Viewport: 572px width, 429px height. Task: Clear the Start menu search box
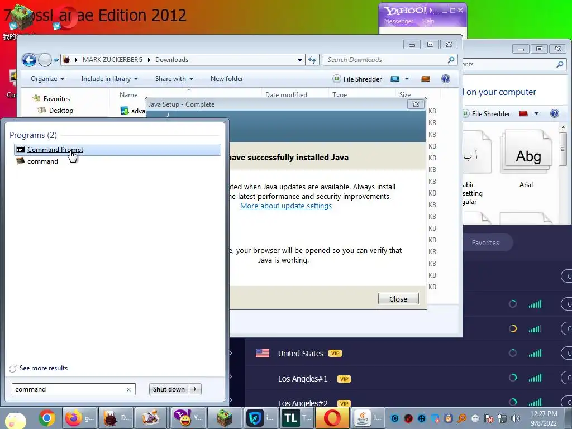click(129, 389)
